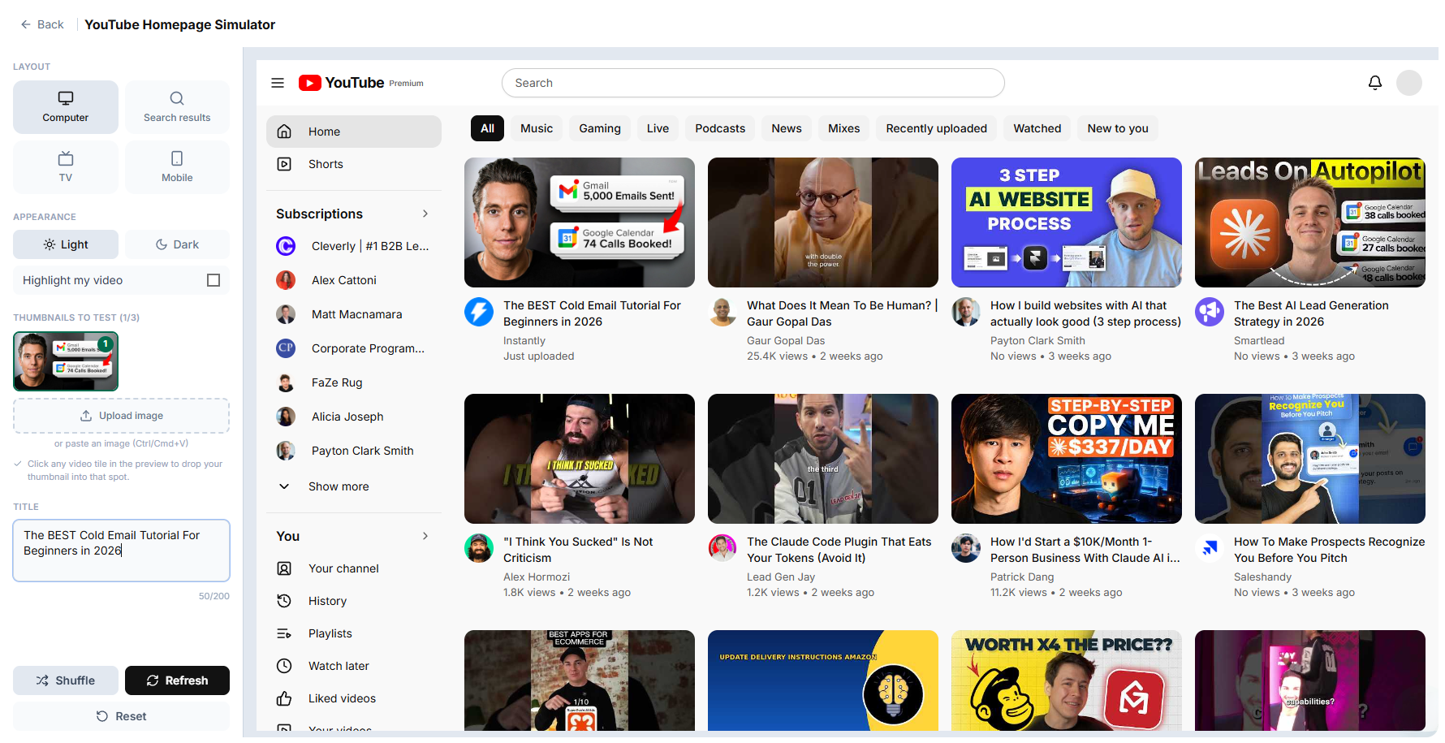This screenshot has width=1445, height=743.
Task: Click the YouTube Premium logo
Action: pos(361,83)
